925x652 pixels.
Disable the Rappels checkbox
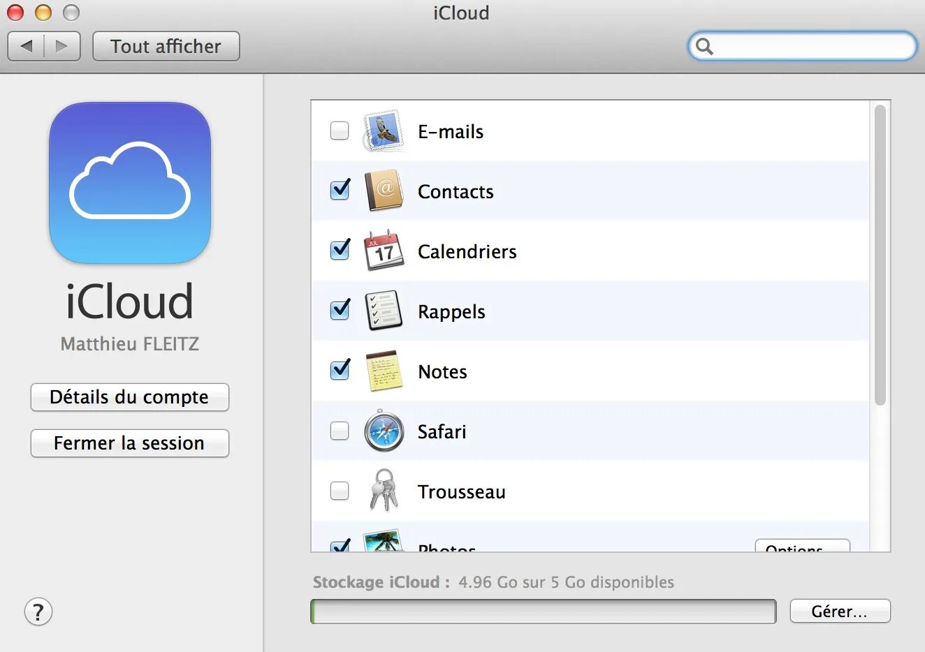(340, 310)
